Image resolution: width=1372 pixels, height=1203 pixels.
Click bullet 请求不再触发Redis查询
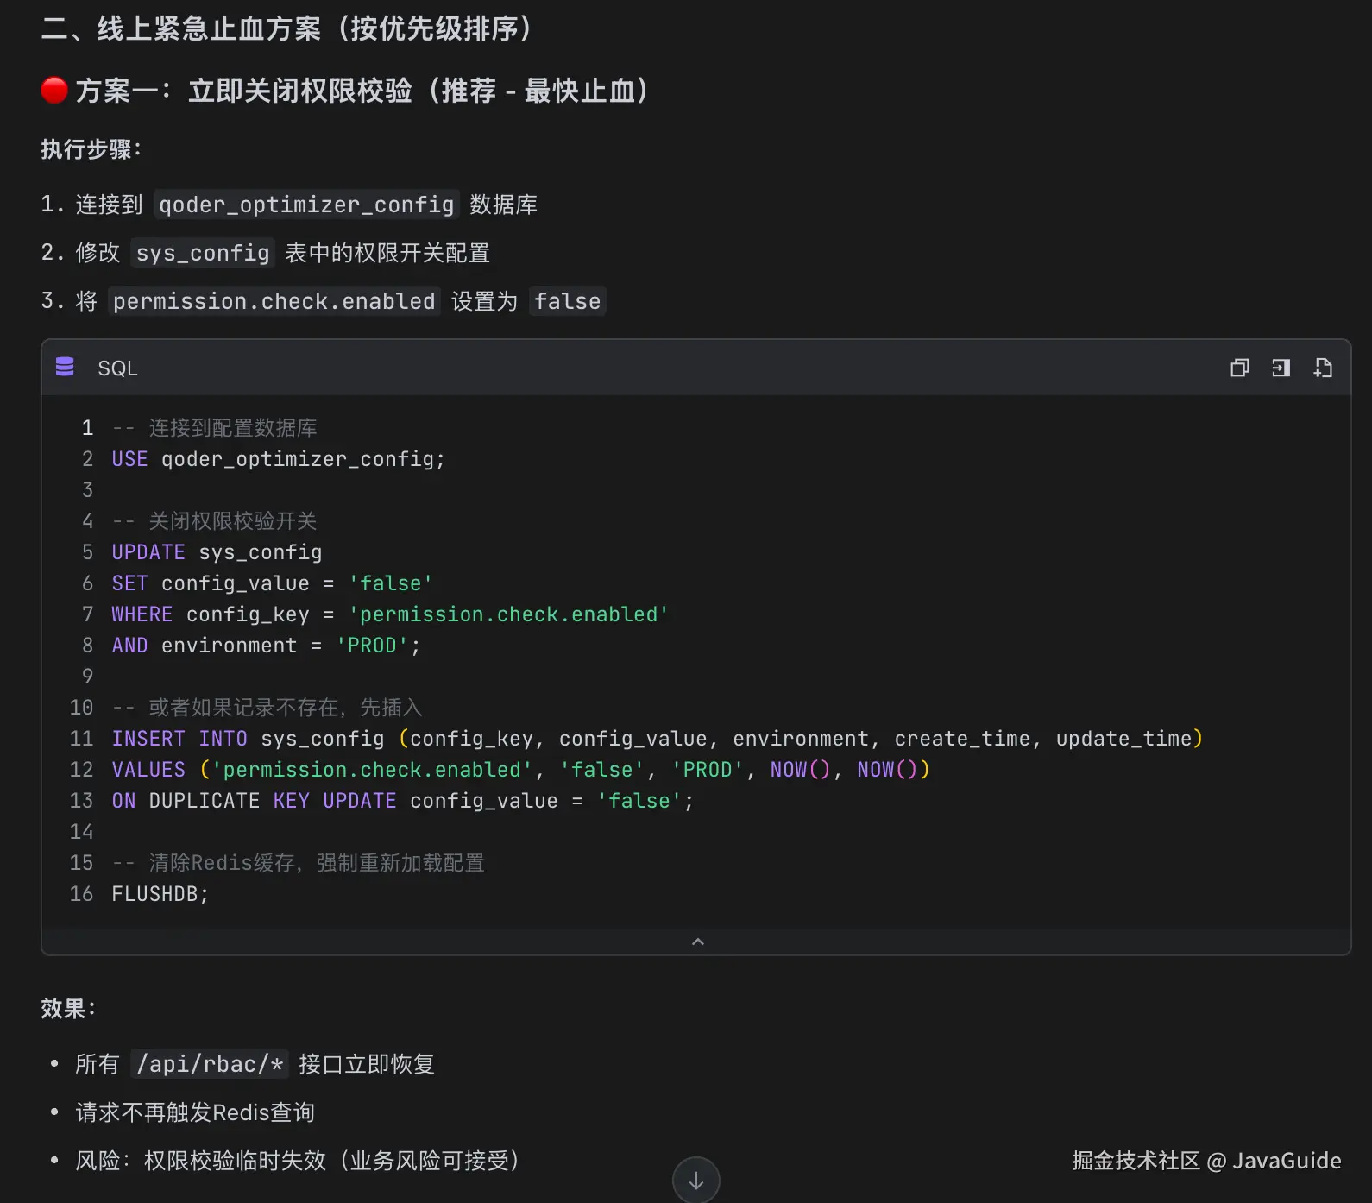(195, 1112)
